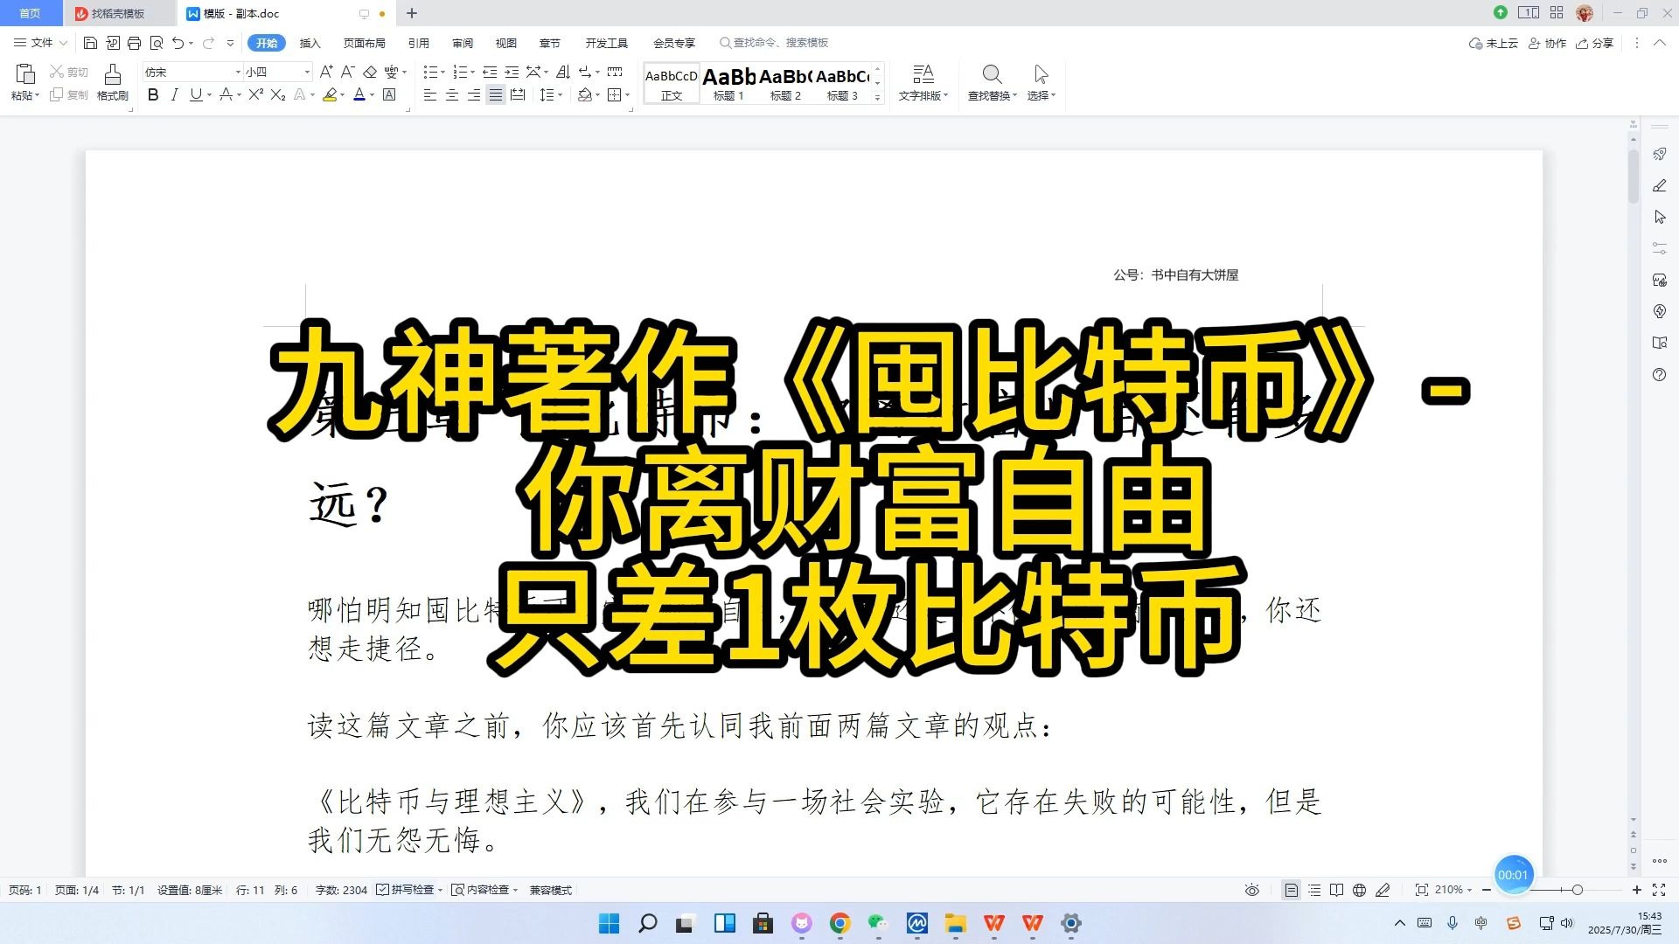The height and width of the screenshot is (944, 1679).
Task: Click the help question mark in sidebar
Action: (x=1660, y=374)
